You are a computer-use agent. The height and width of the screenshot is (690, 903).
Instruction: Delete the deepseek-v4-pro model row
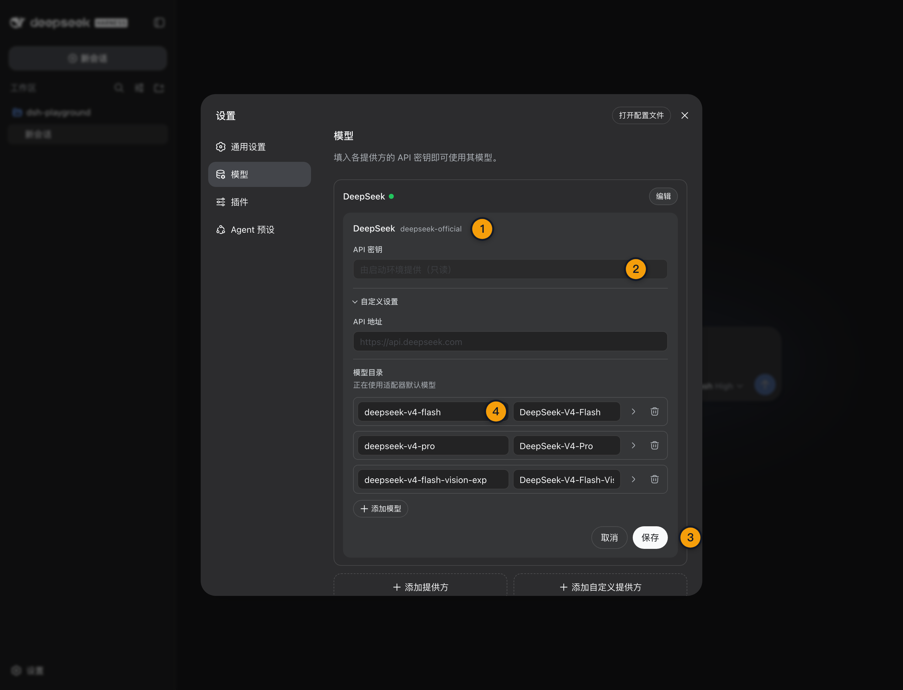(654, 446)
